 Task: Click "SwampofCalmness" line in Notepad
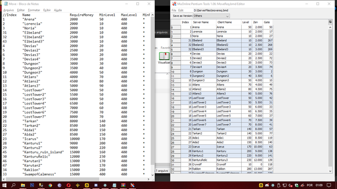tap(39, 174)
